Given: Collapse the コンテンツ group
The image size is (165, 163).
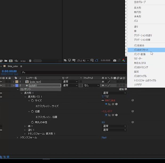Looking at the screenshot, I should click(18, 89).
